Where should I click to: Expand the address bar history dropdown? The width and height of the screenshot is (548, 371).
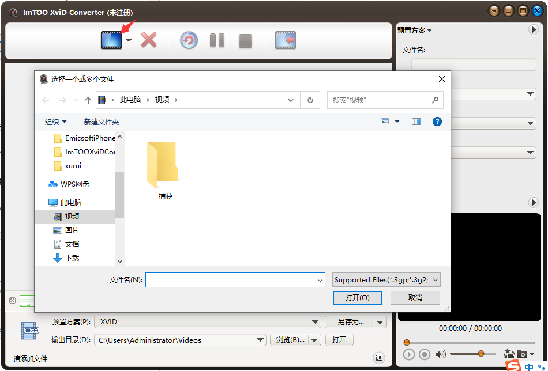[290, 100]
